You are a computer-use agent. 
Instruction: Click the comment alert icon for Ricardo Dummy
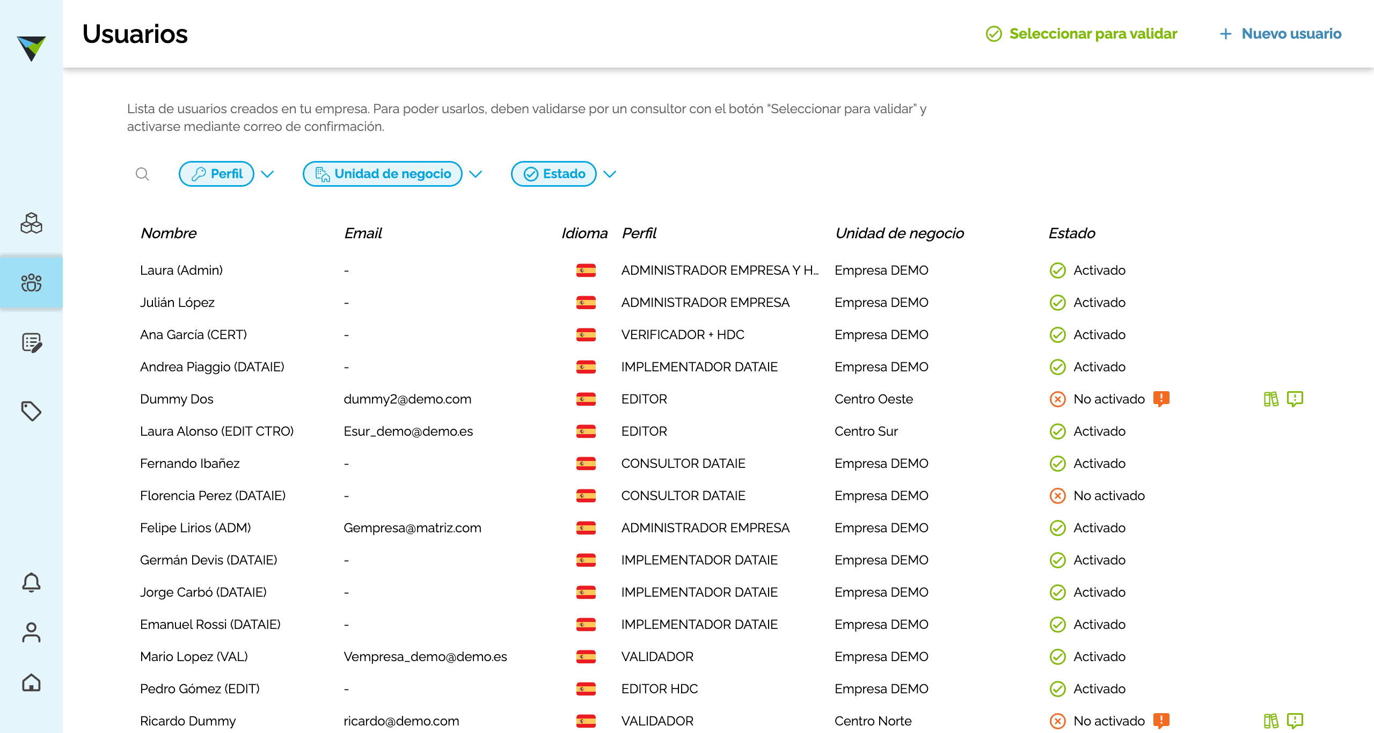tap(1295, 721)
